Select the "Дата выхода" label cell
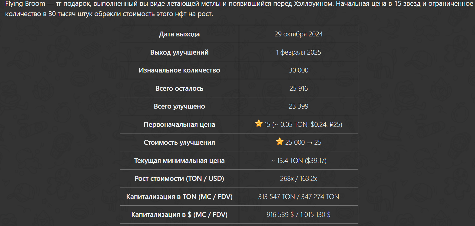This screenshot has width=475, height=226. point(179,34)
